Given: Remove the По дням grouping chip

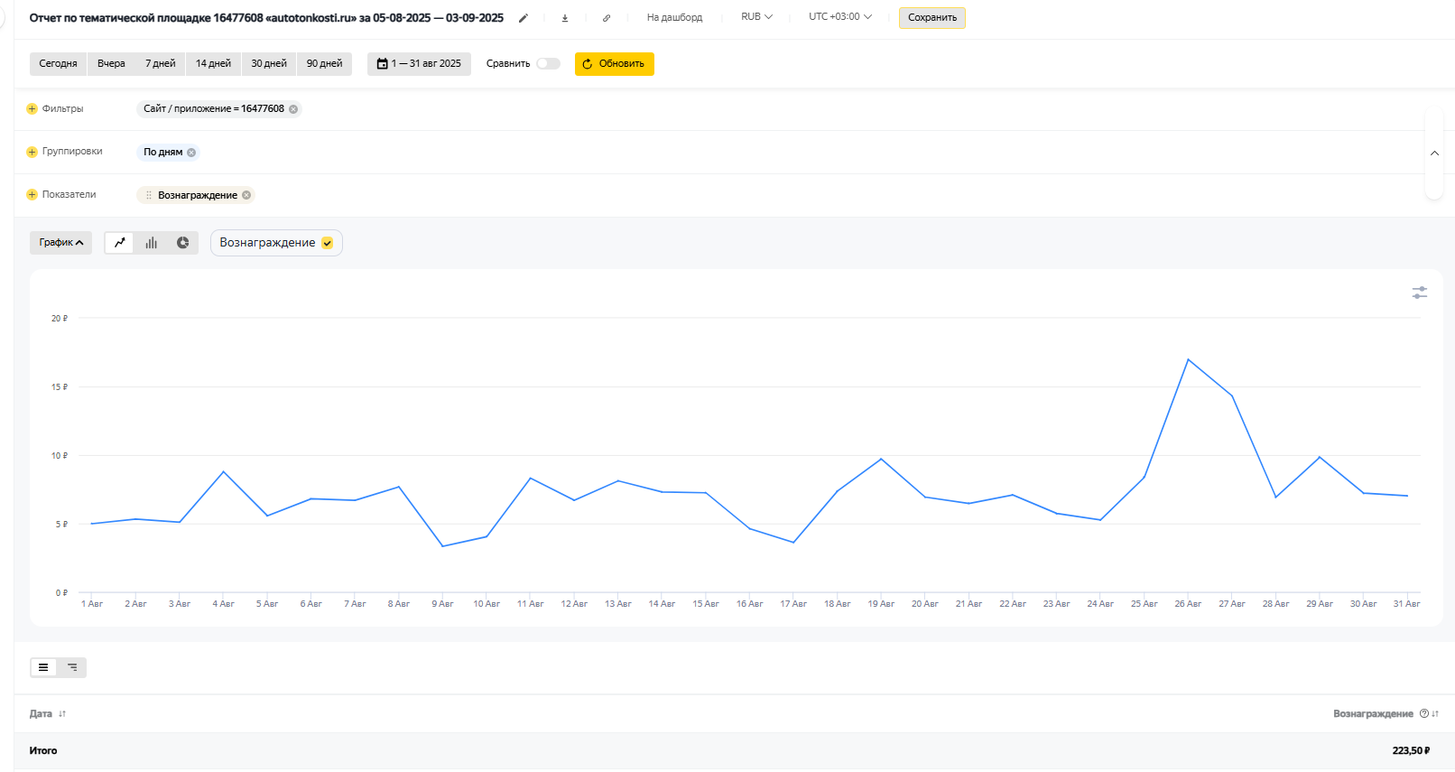Looking at the screenshot, I should pos(191,153).
